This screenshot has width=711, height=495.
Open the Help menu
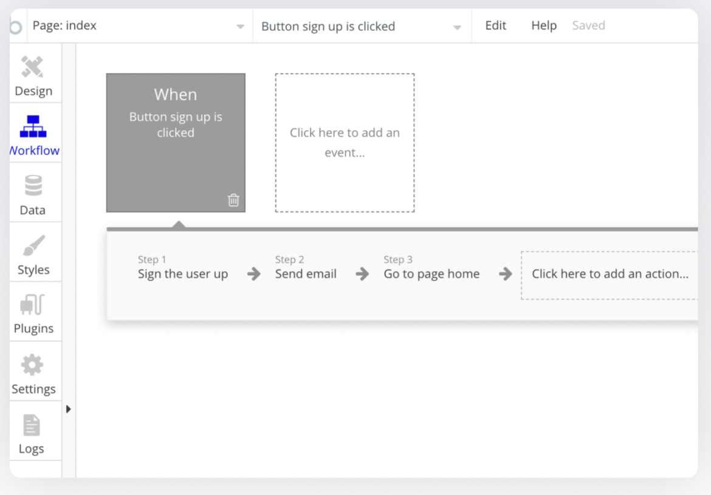[x=543, y=26]
